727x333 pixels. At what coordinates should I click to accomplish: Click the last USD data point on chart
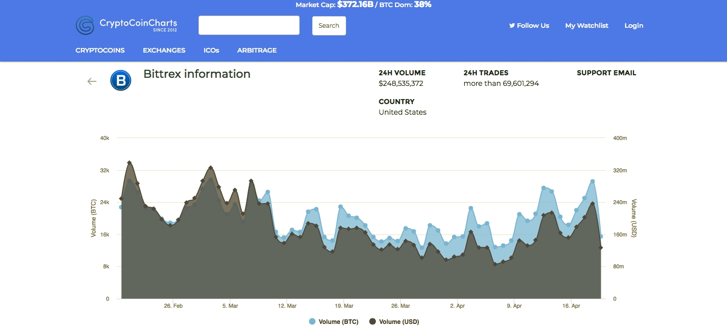coord(601,248)
